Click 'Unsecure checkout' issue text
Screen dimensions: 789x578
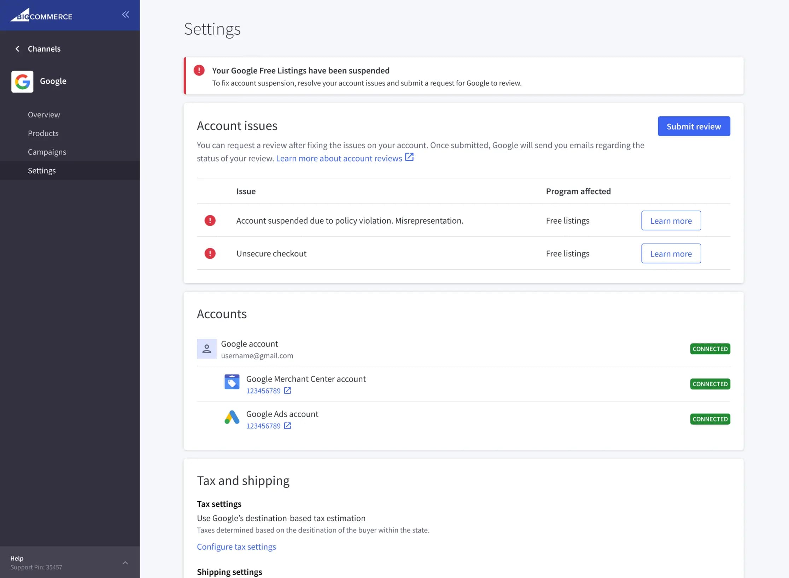tap(271, 253)
